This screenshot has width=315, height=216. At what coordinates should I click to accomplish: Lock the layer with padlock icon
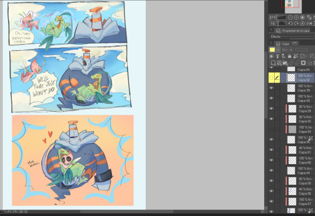click(x=289, y=56)
